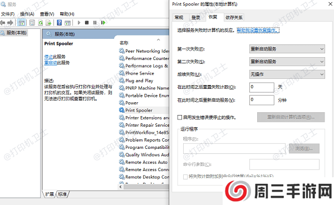Click the gear icon beside Power
The height and width of the screenshot is (205, 334).
[121, 103]
